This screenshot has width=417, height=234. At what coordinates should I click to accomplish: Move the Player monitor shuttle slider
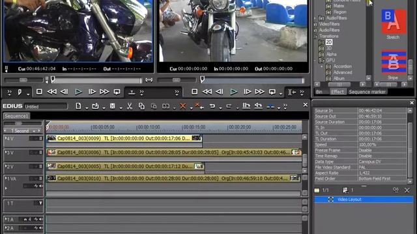coord(23,80)
